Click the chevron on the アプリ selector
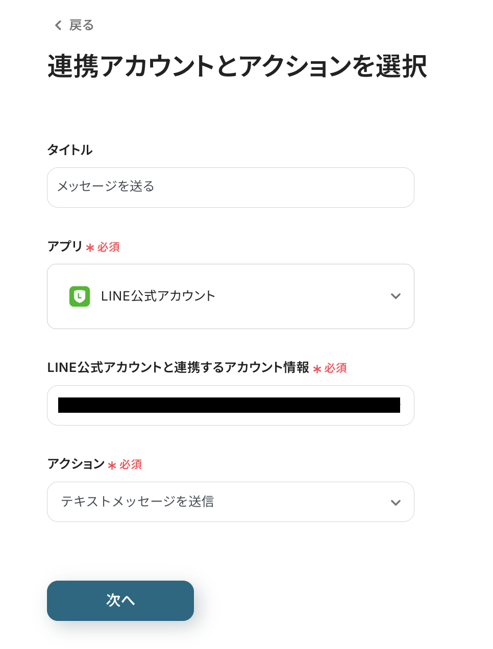The image size is (493, 649). (396, 296)
